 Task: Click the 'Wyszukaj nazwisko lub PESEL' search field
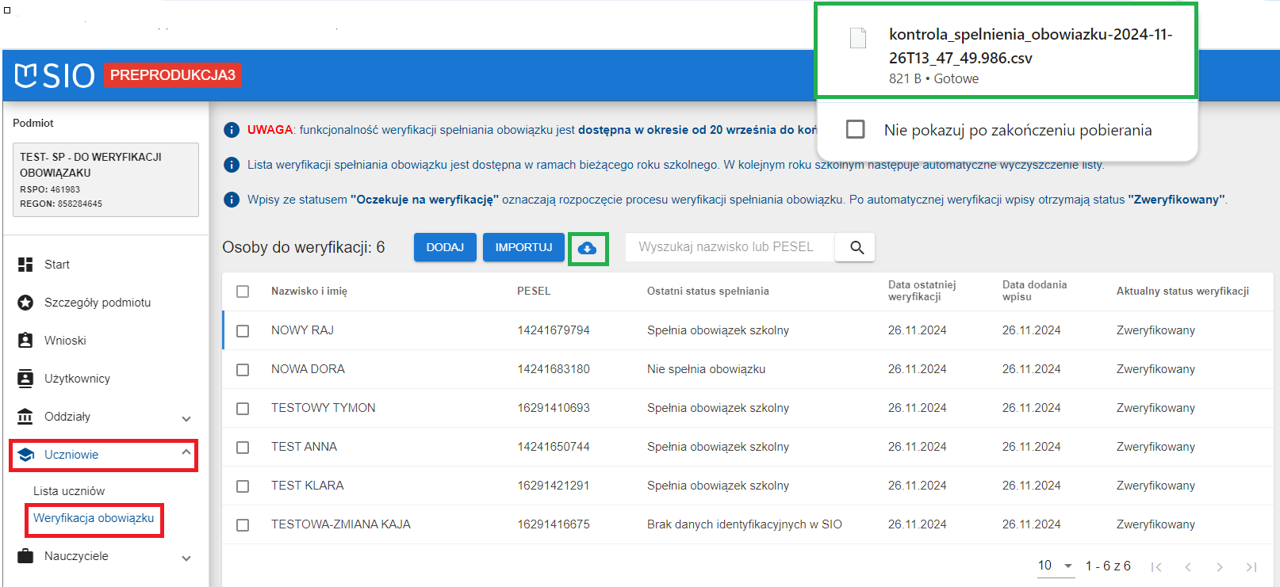click(729, 247)
